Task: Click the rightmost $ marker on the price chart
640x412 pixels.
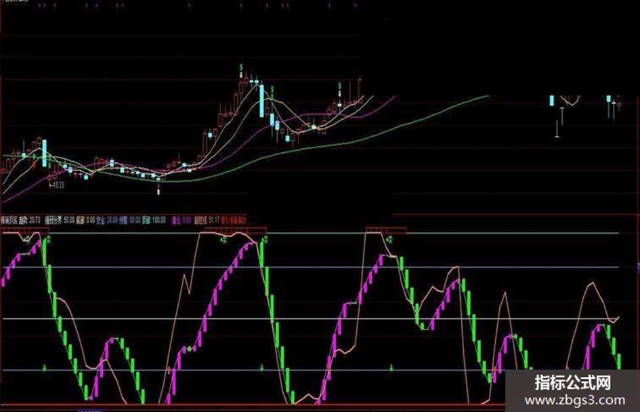Action: pos(339,86)
